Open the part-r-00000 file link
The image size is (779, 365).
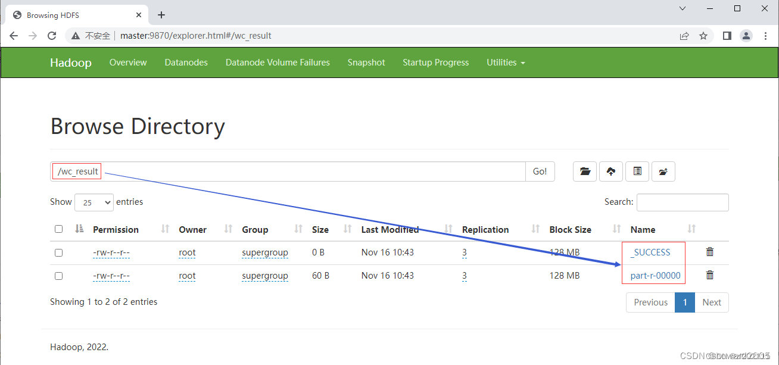coord(655,276)
